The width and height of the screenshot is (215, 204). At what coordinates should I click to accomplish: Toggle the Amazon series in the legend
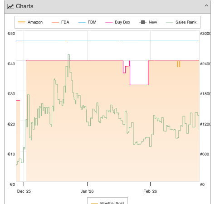coord(30,22)
